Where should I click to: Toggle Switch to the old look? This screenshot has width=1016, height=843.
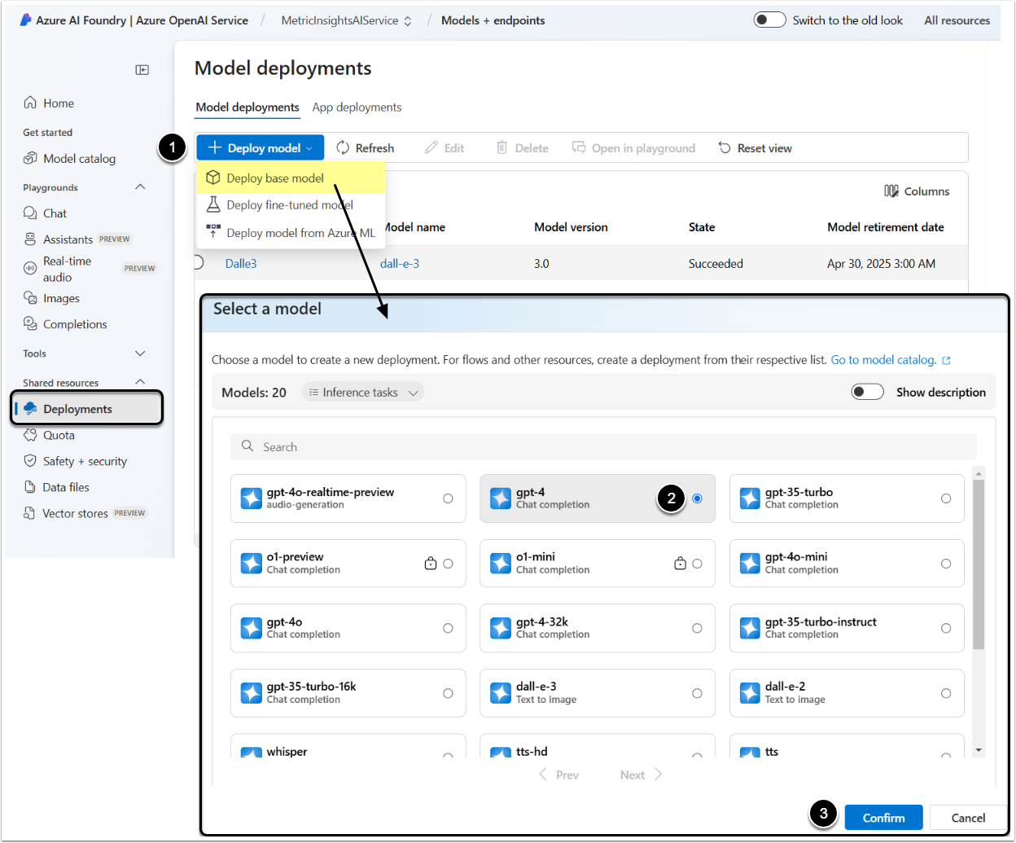pyautogui.click(x=769, y=20)
